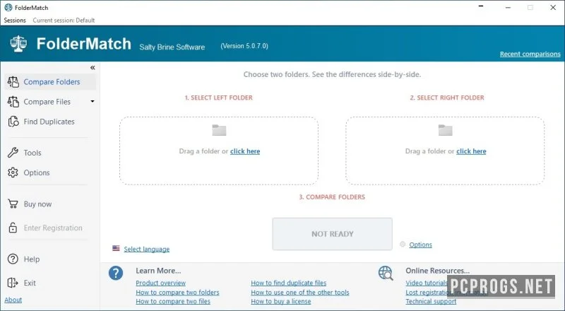Screen dimensions: 565x311
Task: Click the Buy now shopping cart icon
Action: [13, 204]
